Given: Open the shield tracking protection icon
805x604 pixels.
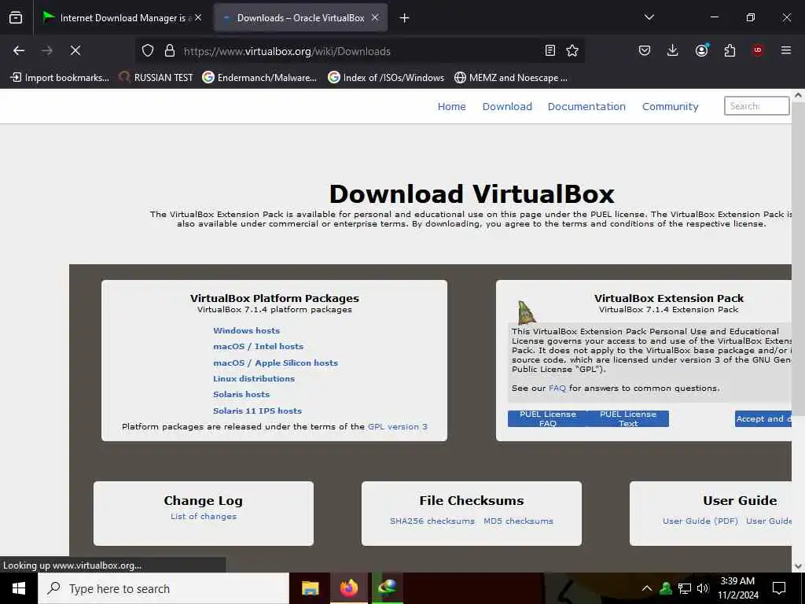Looking at the screenshot, I should tap(148, 50).
